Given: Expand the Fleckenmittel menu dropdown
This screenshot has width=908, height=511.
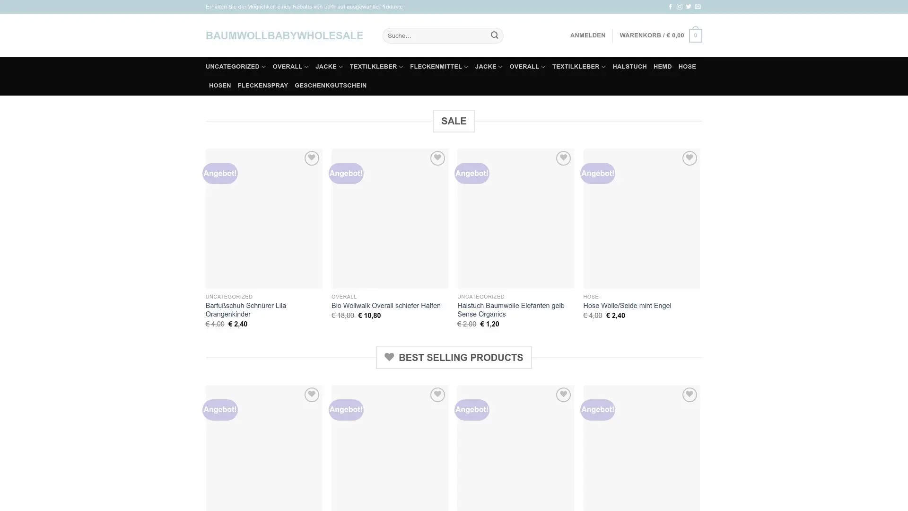Looking at the screenshot, I should click(x=439, y=67).
